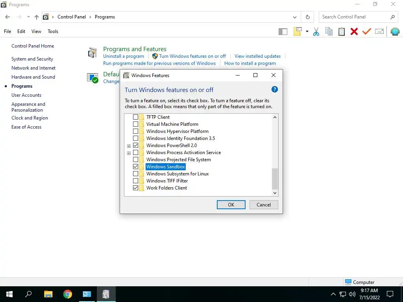Uncheck the Windows PowerShell 2.0 checkbox
Image resolution: width=403 pixels, height=302 pixels.
[x=135, y=145]
